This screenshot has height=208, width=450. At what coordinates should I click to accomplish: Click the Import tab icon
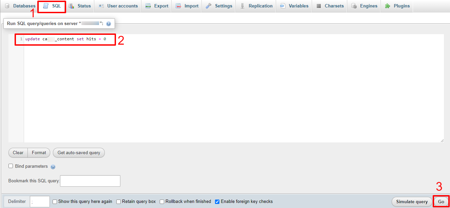tap(178, 6)
